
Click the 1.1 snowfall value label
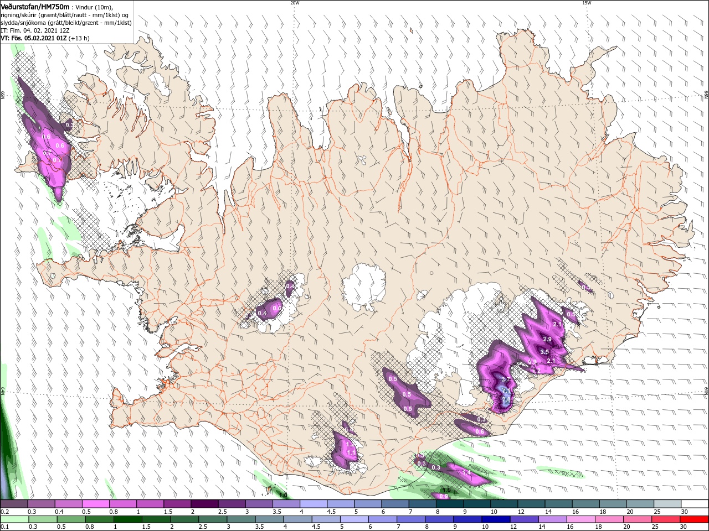[351, 452]
